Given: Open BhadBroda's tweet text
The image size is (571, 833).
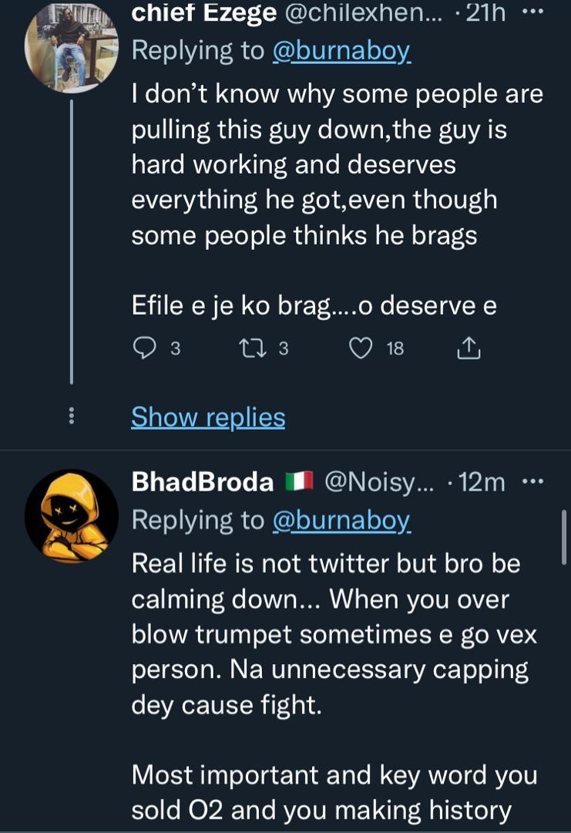Looking at the screenshot, I should [331, 632].
